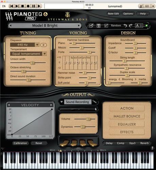Open the ACTION panel
The width and height of the screenshot is (156, 170).
pyautogui.click(x=127, y=108)
